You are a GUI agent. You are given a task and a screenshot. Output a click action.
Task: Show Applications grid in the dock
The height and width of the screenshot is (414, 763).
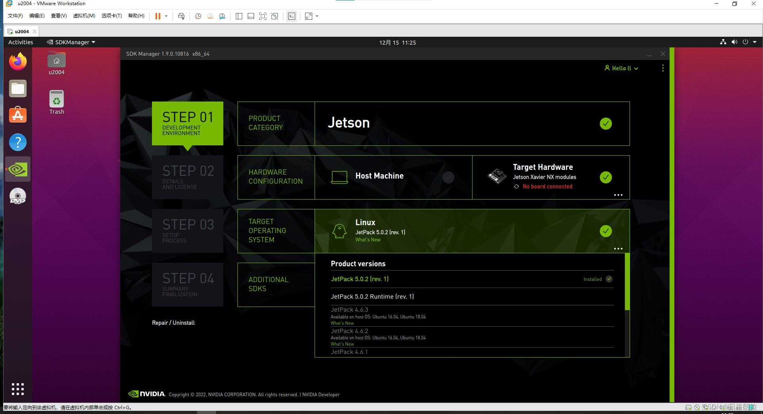18,389
